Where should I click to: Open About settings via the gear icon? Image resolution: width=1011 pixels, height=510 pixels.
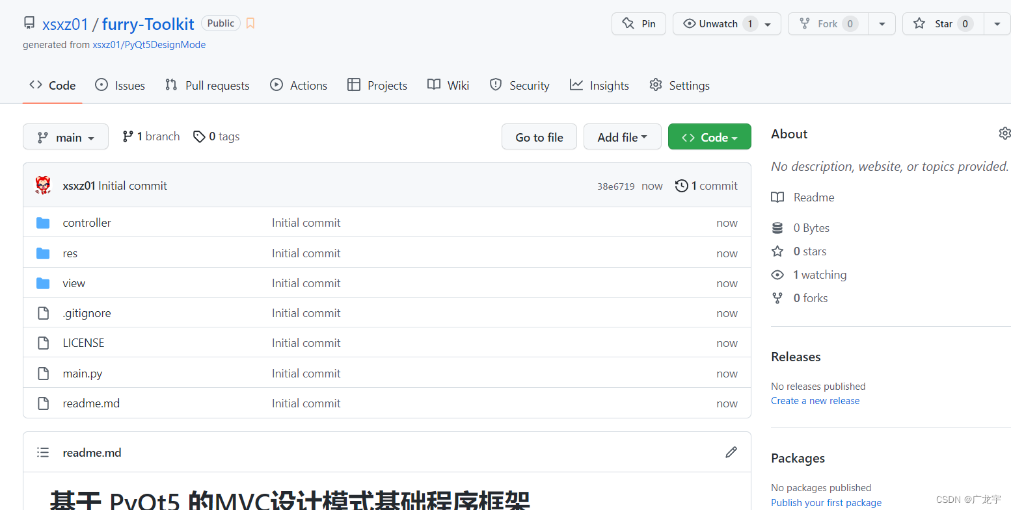1004,133
